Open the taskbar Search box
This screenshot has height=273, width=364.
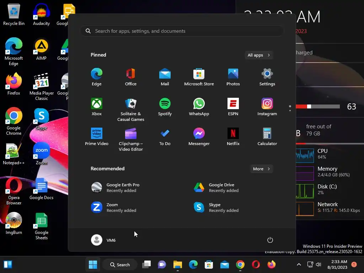click(x=120, y=264)
